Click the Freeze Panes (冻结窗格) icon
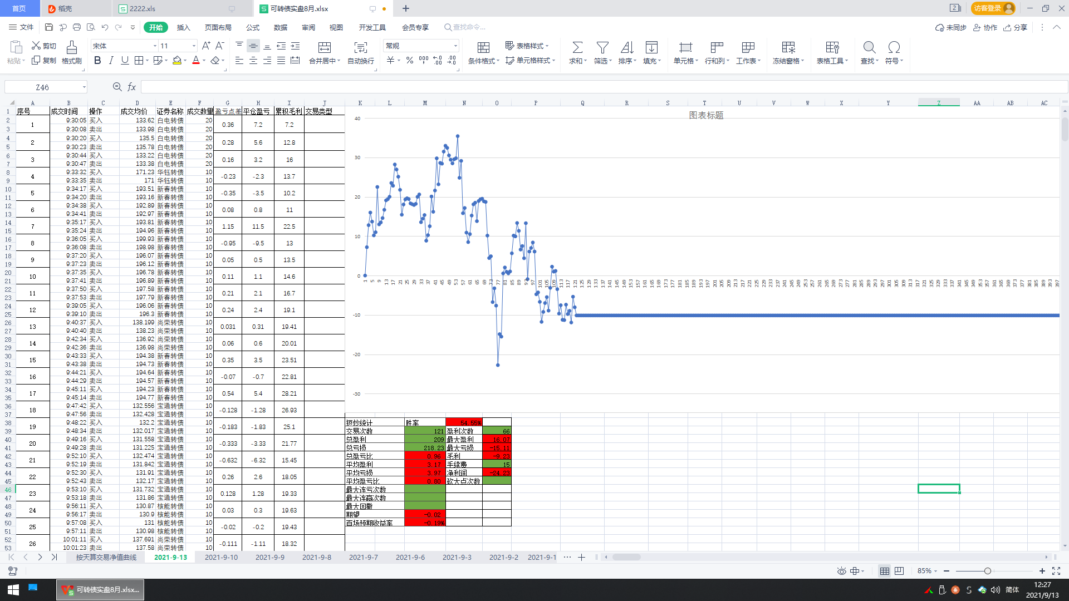 click(788, 47)
